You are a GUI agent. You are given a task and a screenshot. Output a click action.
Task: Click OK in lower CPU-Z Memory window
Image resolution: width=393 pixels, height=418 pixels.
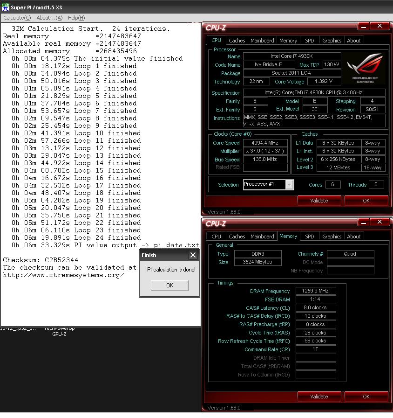366,397
